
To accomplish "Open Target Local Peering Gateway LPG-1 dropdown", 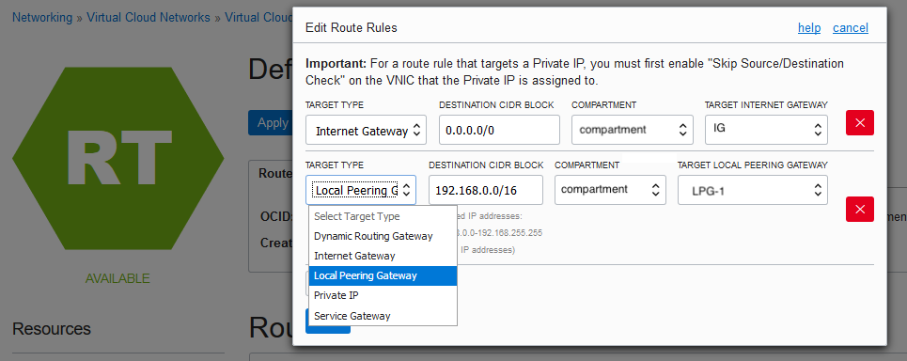I will (753, 190).
